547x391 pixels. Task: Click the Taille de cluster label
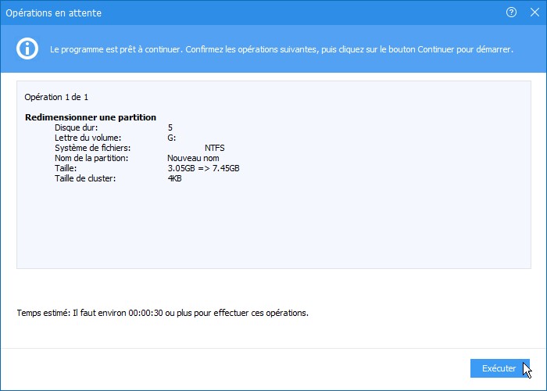point(85,178)
